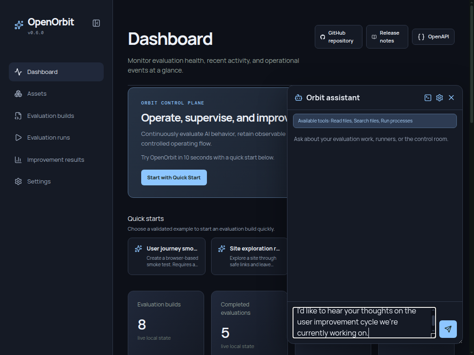Go to Dashboard in the sidebar

56,72
